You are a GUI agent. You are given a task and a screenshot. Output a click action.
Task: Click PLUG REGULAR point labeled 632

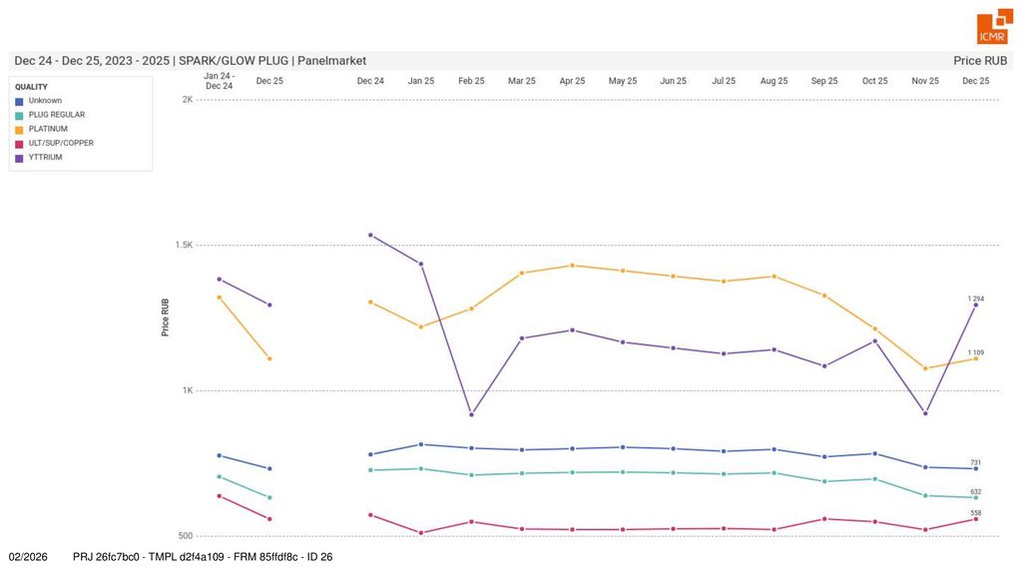click(976, 497)
